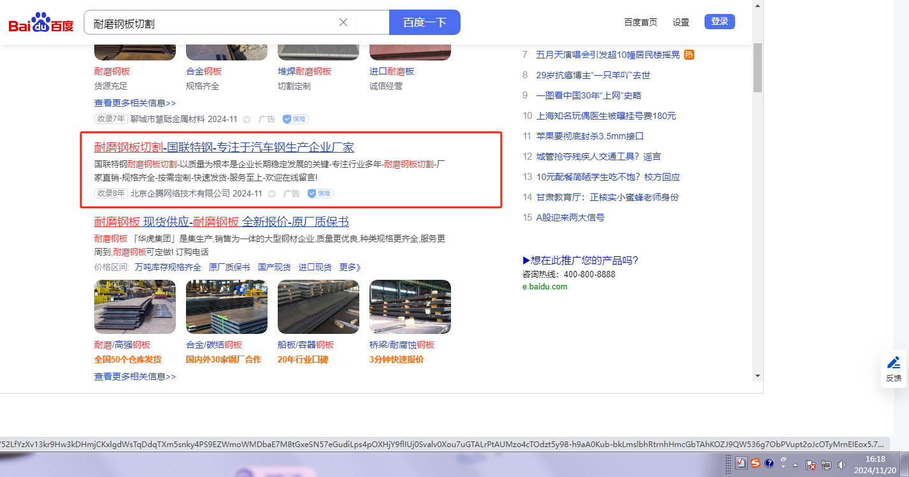
Task: Click the Baidu logo
Action: pos(41,24)
